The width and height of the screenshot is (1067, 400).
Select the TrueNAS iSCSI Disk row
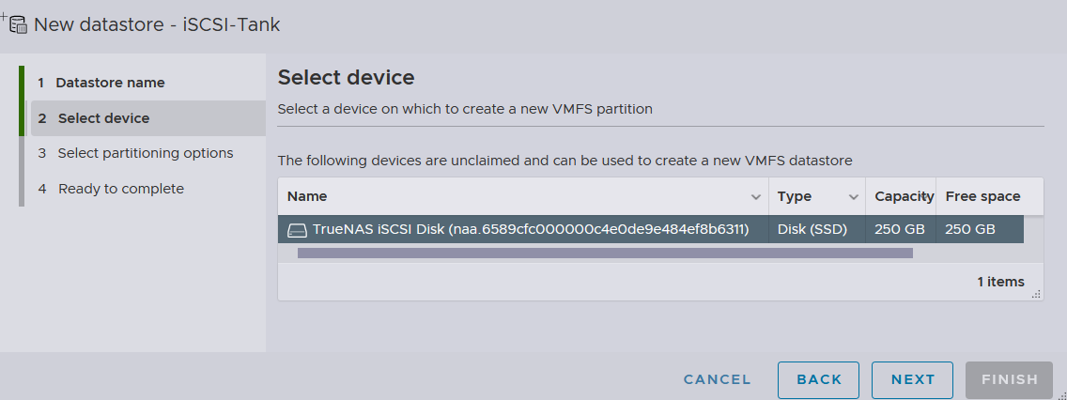point(651,229)
